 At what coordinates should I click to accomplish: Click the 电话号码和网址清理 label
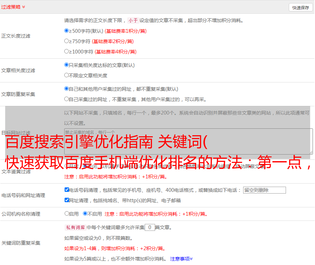[x=23, y=195]
